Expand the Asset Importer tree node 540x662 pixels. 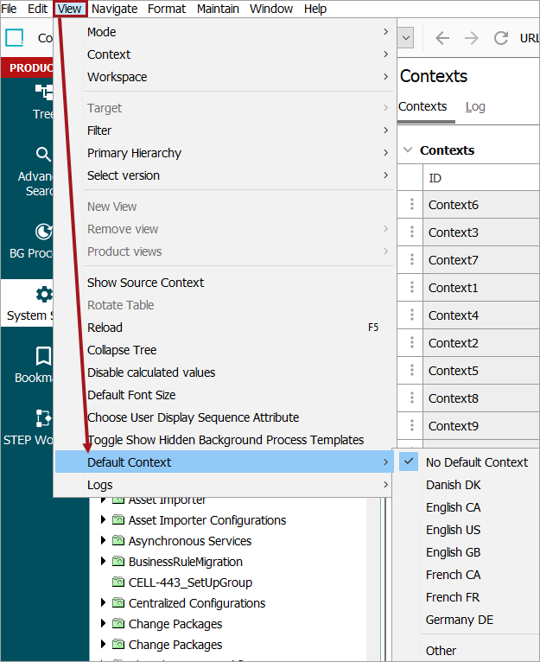click(x=105, y=500)
